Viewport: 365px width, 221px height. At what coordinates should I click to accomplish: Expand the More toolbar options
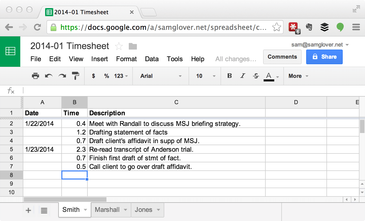tap(298, 76)
